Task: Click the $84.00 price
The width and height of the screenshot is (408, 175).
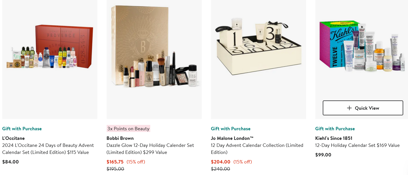Action: (10, 162)
